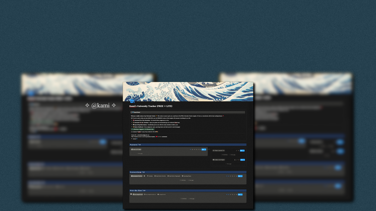The image size is (376, 211).
Task: Click filter icon in overview database toolbar
Action: (x=227, y=176)
